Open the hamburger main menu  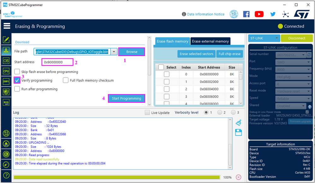click(7, 26)
